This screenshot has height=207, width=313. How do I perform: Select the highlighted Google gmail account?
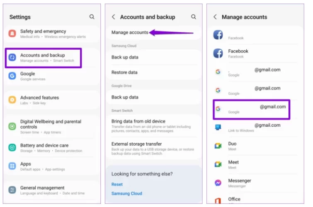point(251,109)
